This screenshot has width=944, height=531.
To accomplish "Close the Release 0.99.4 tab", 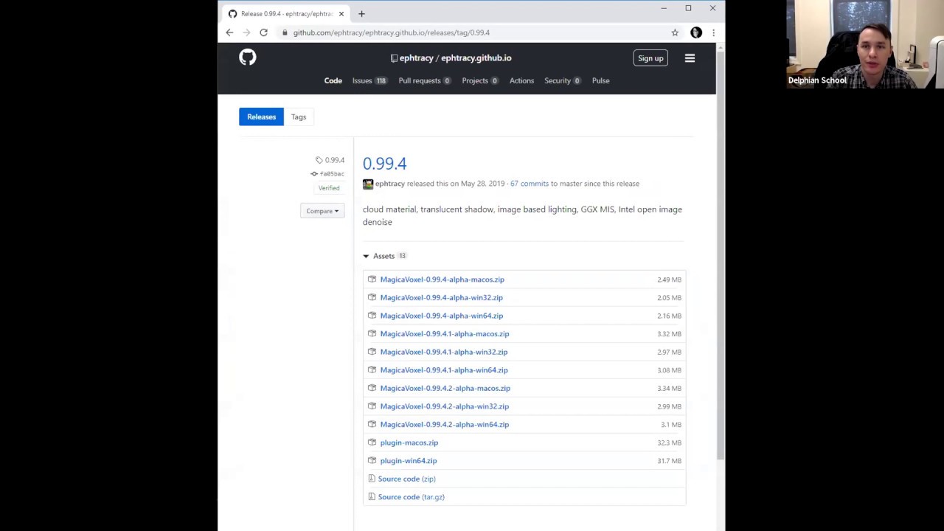I will [341, 13].
